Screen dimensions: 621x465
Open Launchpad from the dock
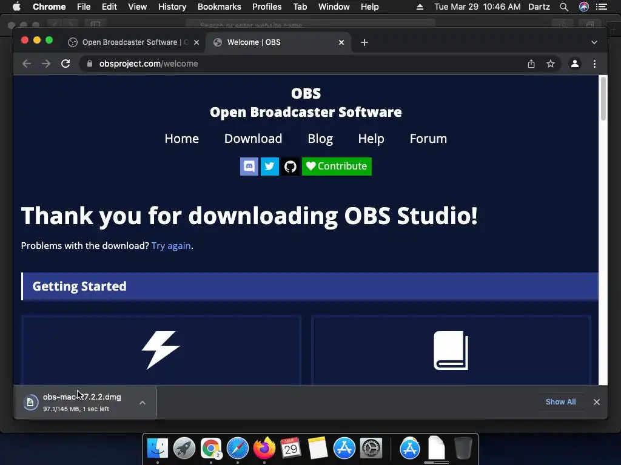click(x=184, y=449)
